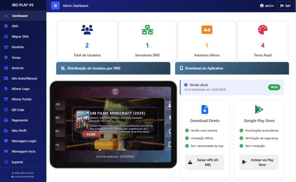
Task: Click the hamburger menu toggle button
Action: (55, 6)
